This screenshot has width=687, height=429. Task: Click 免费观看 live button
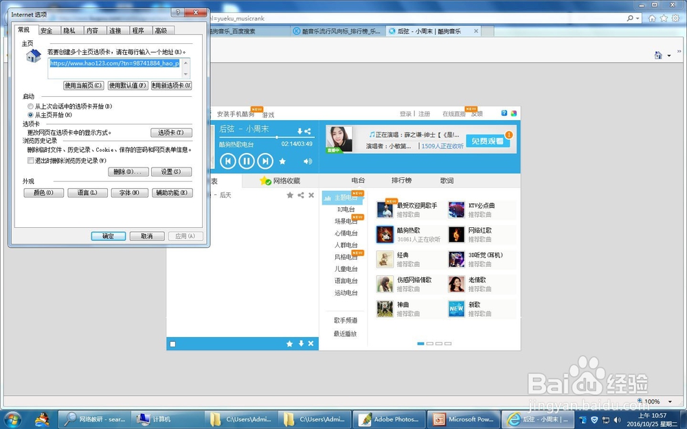(x=487, y=141)
